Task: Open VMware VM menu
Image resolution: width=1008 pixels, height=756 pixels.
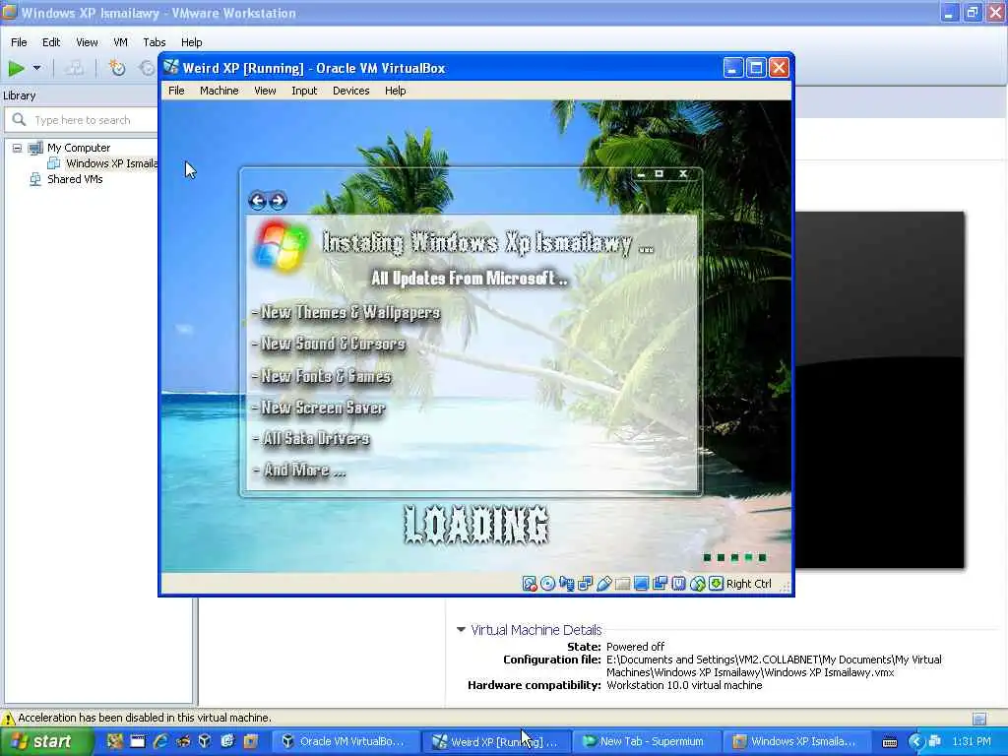Action: [120, 42]
